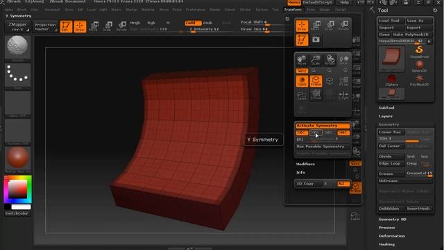This screenshot has width=444, height=250.
Task: Toggle Edit in the Transform palette
Action: (302, 40)
